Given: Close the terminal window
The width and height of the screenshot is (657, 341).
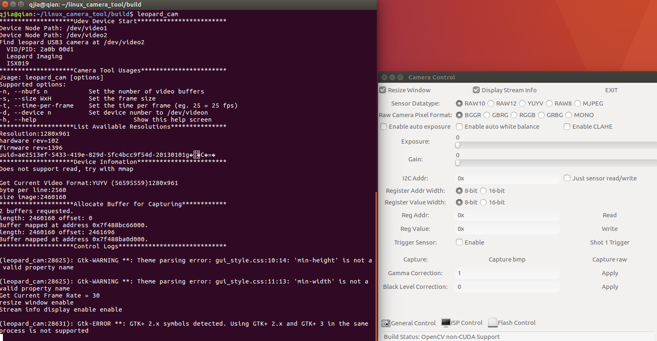Looking at the screenshot, I should pyautogui.click(x=5, y=4).
